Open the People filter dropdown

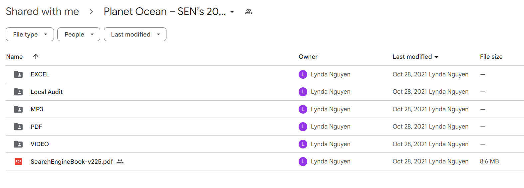click(x=79, y=34)
